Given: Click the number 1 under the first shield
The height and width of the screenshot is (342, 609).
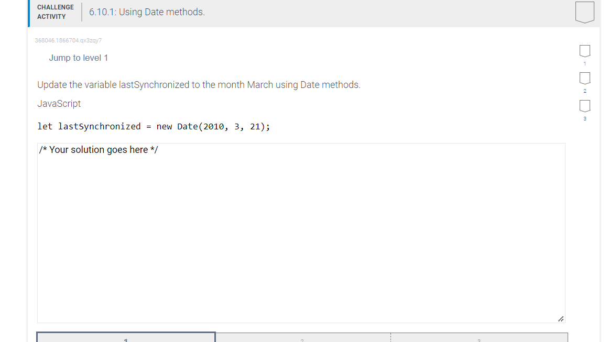Looking at the screenshot, I should click(584, 63).
